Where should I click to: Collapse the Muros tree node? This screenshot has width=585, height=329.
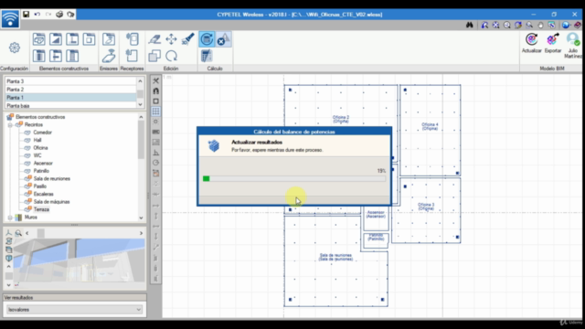point(10,218)
